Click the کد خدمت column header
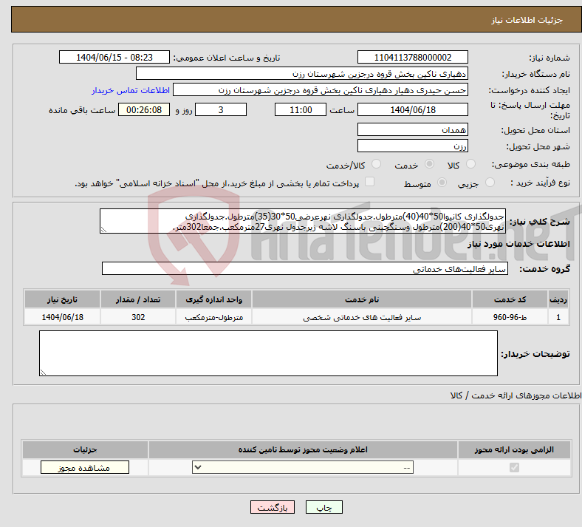Screen dimensions: 582x527 510,299
